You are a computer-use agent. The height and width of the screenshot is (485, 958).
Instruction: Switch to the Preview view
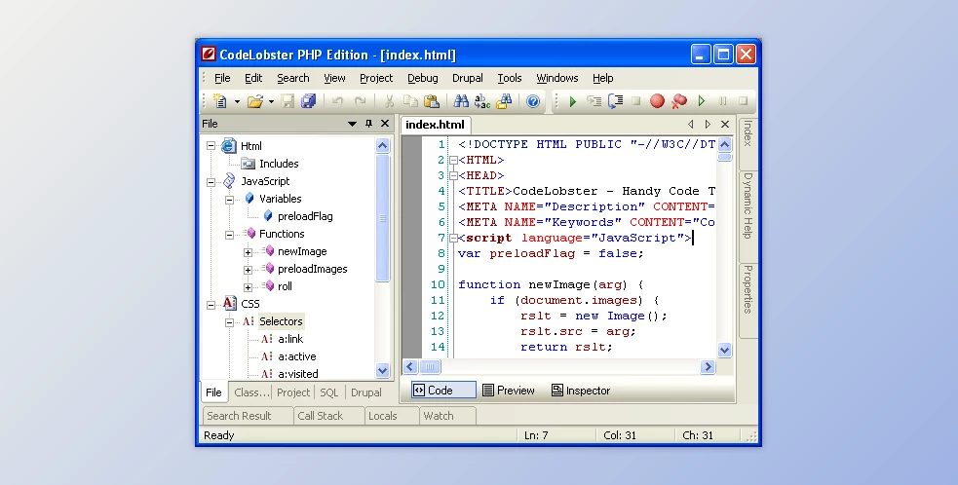coord(508,391)
